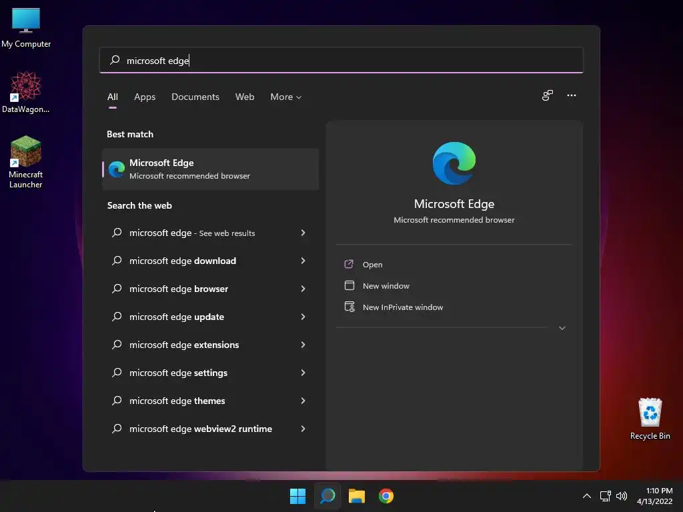This screenshot has height=512, width=683.
Task: Open Google Chrome from taskbar
Action: (386, 496)
